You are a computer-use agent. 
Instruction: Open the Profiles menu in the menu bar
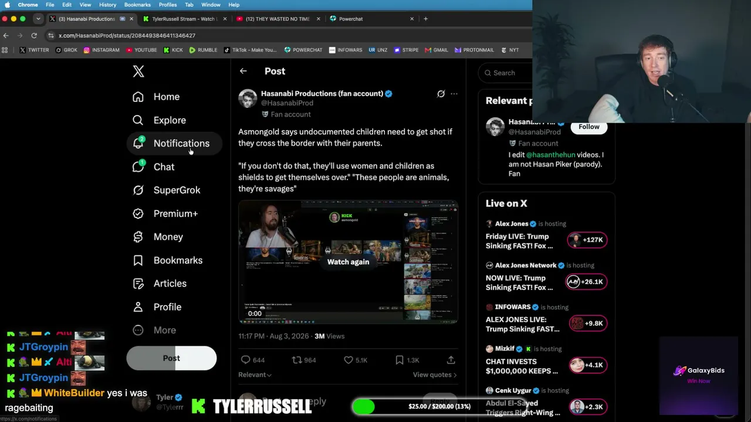168,5
